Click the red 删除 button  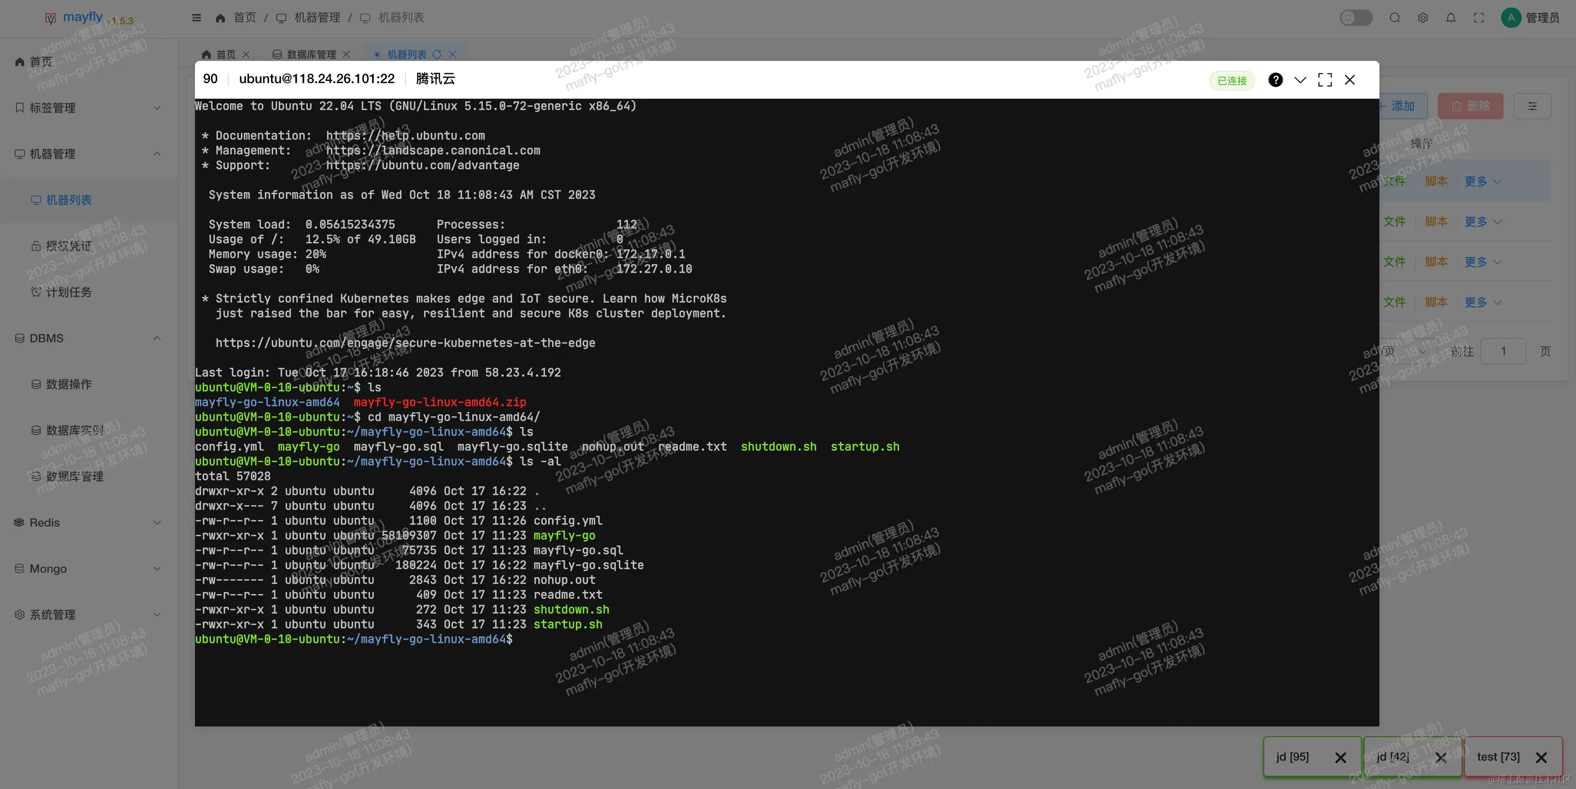pos(1470,106)
